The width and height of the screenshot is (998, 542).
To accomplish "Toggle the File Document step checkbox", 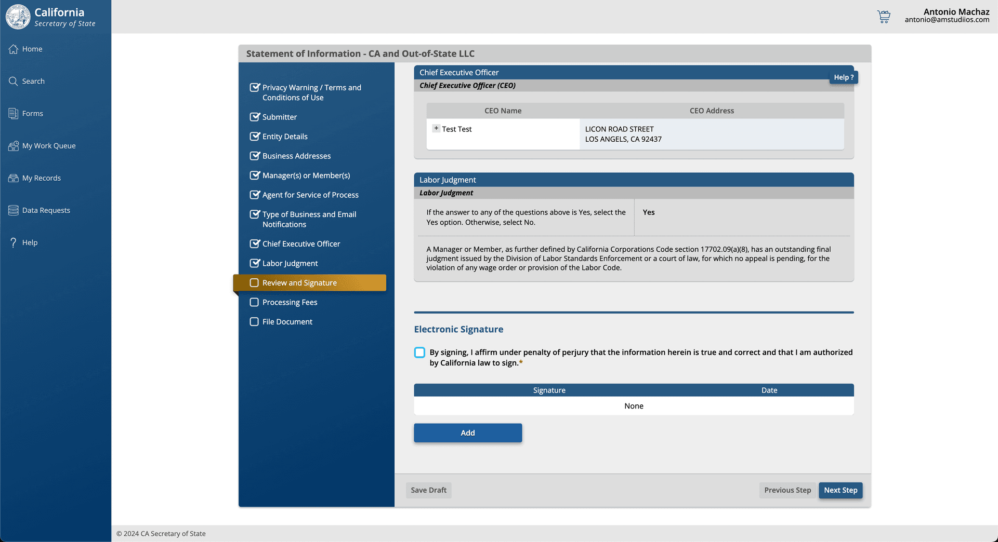I will point(254,322).
